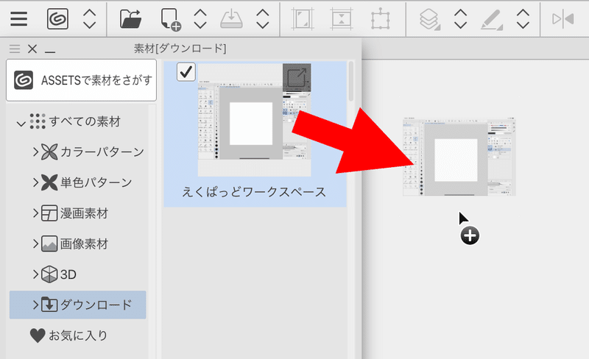Close the material palette with X
This screenshot has width=589, height=359.
32,49
